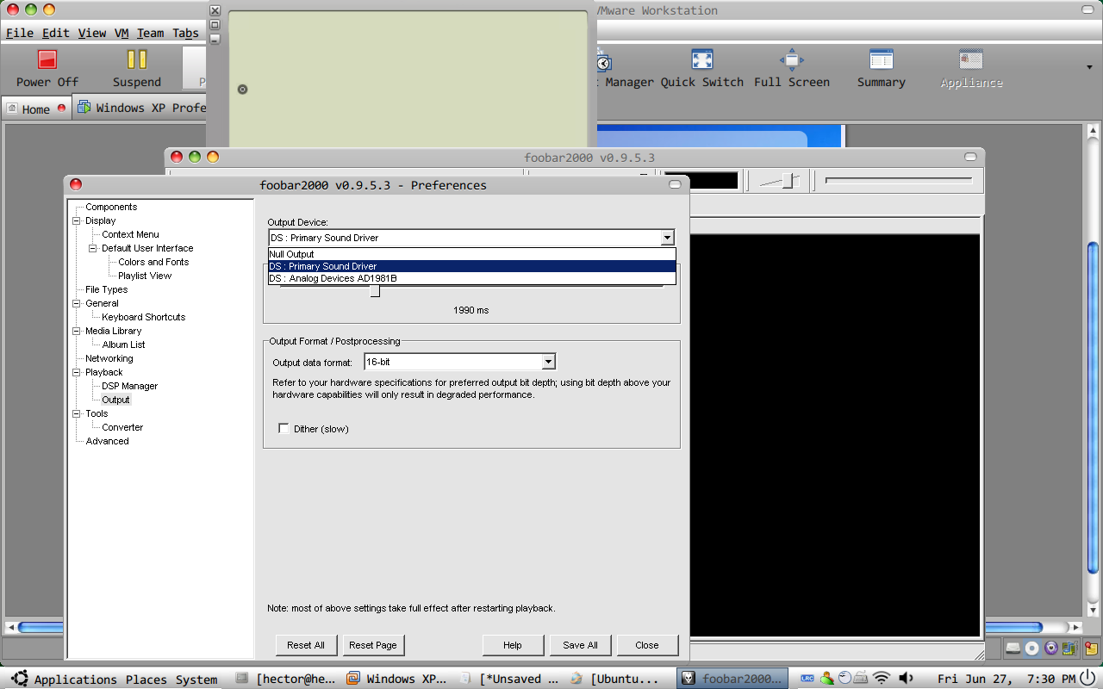Select DS : Analog Devices AD1981B option

(x=471, y=278)
